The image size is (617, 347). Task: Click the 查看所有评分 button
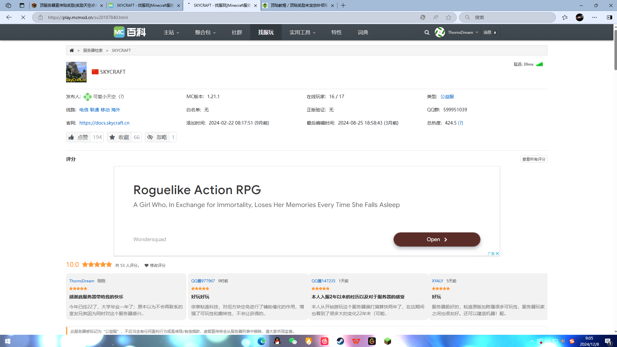(x=534, y=159)
